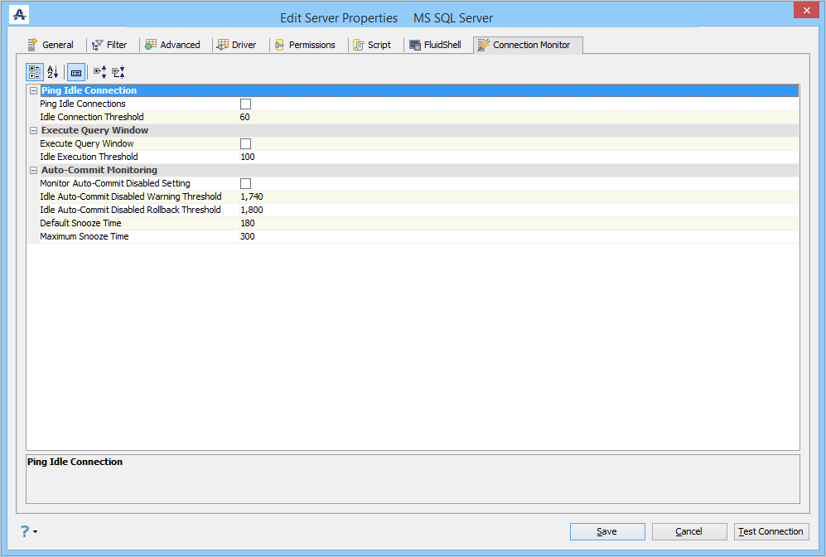The image size is (826, 557).
Task: Enable Ping Idle Connections checkbox
Action: [245, 104]
